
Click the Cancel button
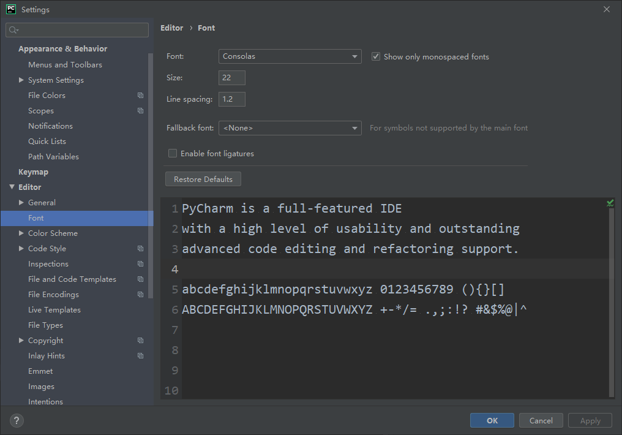(x=541, y=421)
